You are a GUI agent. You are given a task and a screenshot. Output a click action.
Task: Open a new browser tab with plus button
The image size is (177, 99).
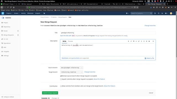click(x=167, y=4)
